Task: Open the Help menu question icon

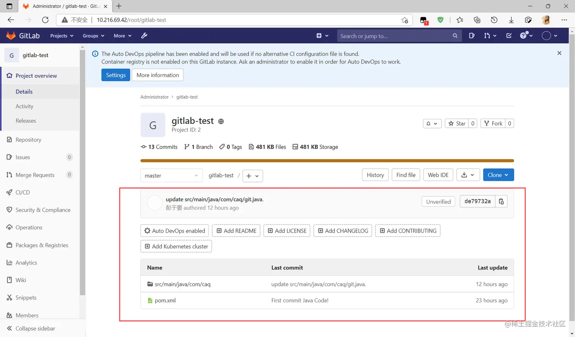Action: [x=526, y=36]
